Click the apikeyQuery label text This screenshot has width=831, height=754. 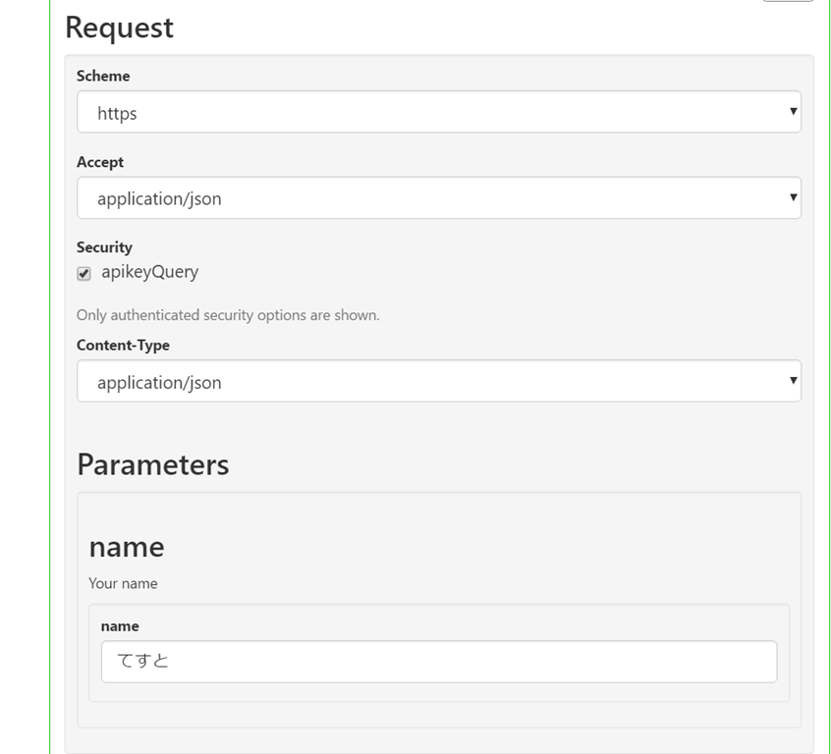pyautogui.click(x=149, y=272)
